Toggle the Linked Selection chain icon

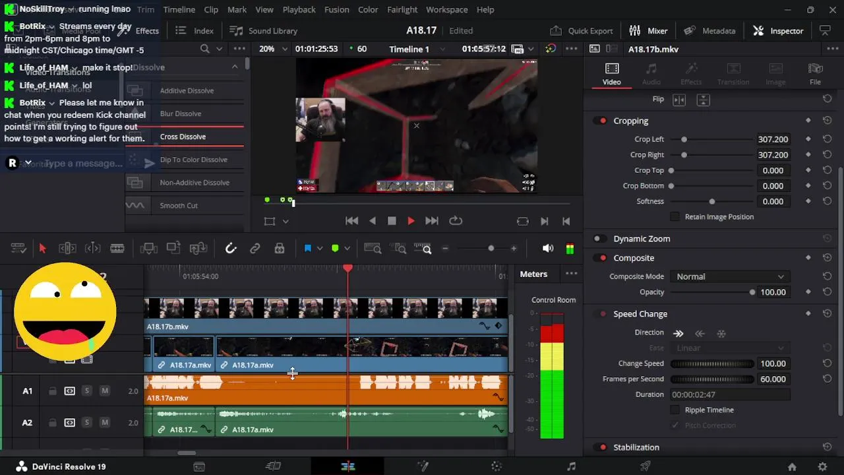255,249
